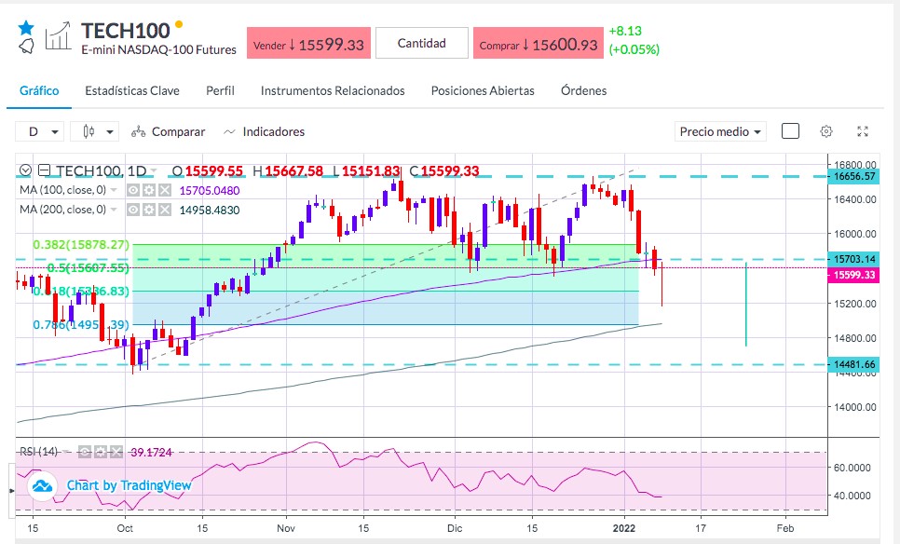
Task: Click the MA 200 value 14958.4830
Action: coord(210,210)
